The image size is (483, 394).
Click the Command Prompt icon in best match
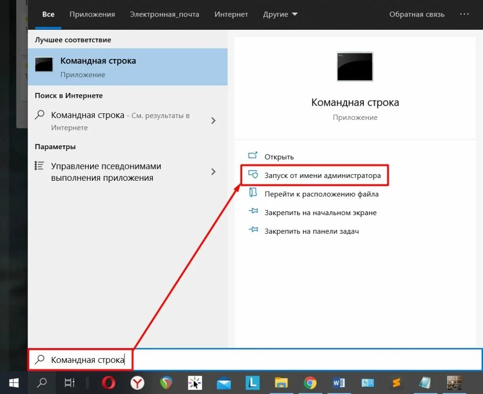(44, 64)
